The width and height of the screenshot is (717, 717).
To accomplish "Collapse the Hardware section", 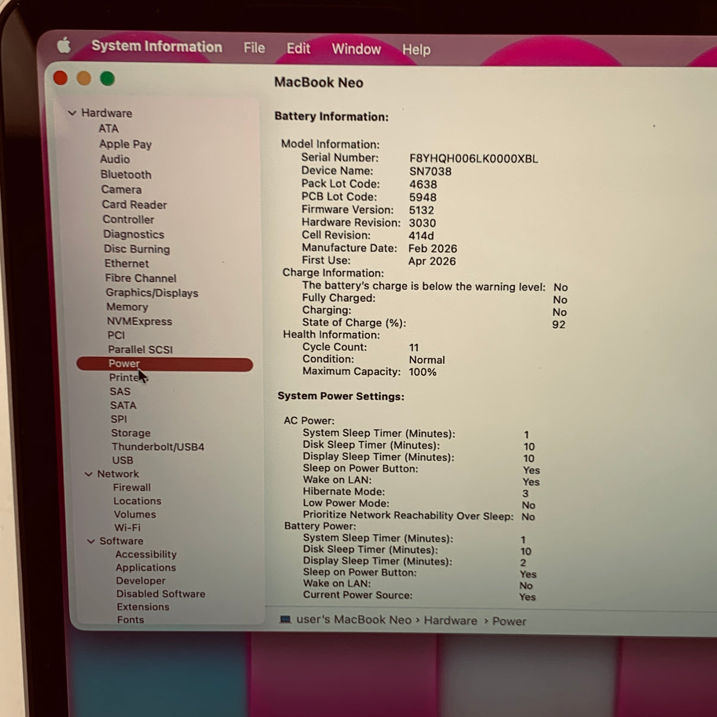I will [x=72, y=113].
